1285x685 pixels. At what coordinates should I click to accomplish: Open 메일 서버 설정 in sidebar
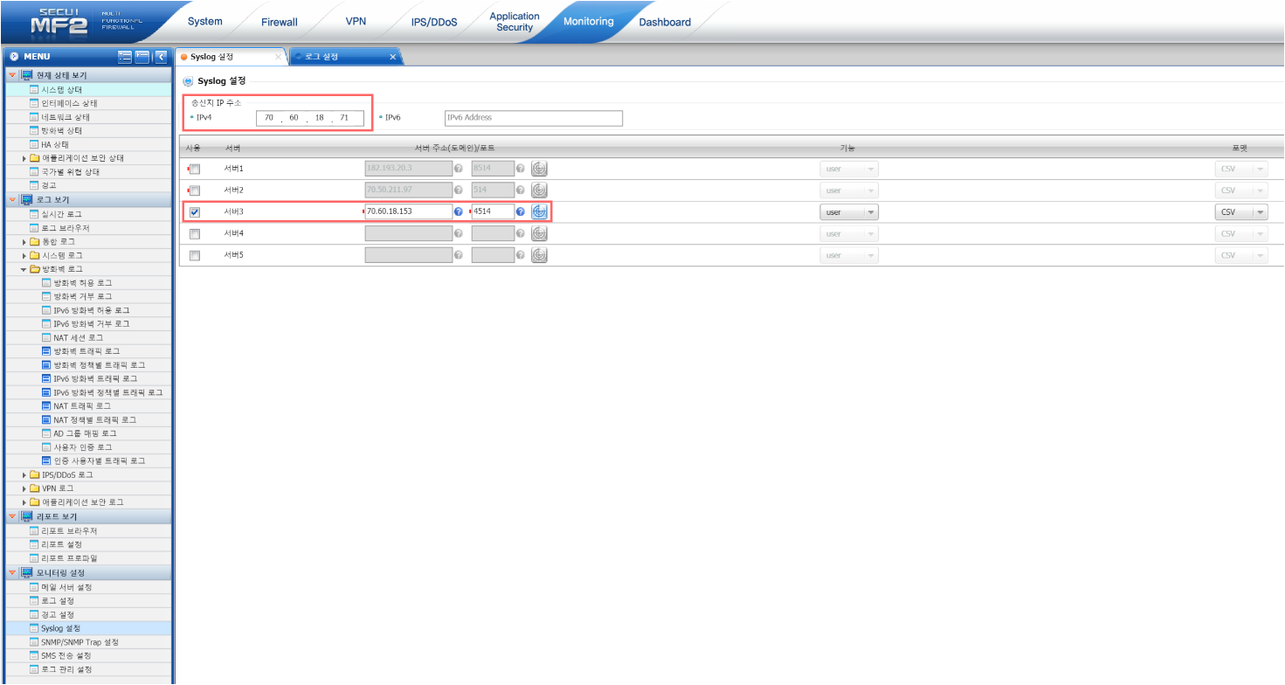coord(66,587)
